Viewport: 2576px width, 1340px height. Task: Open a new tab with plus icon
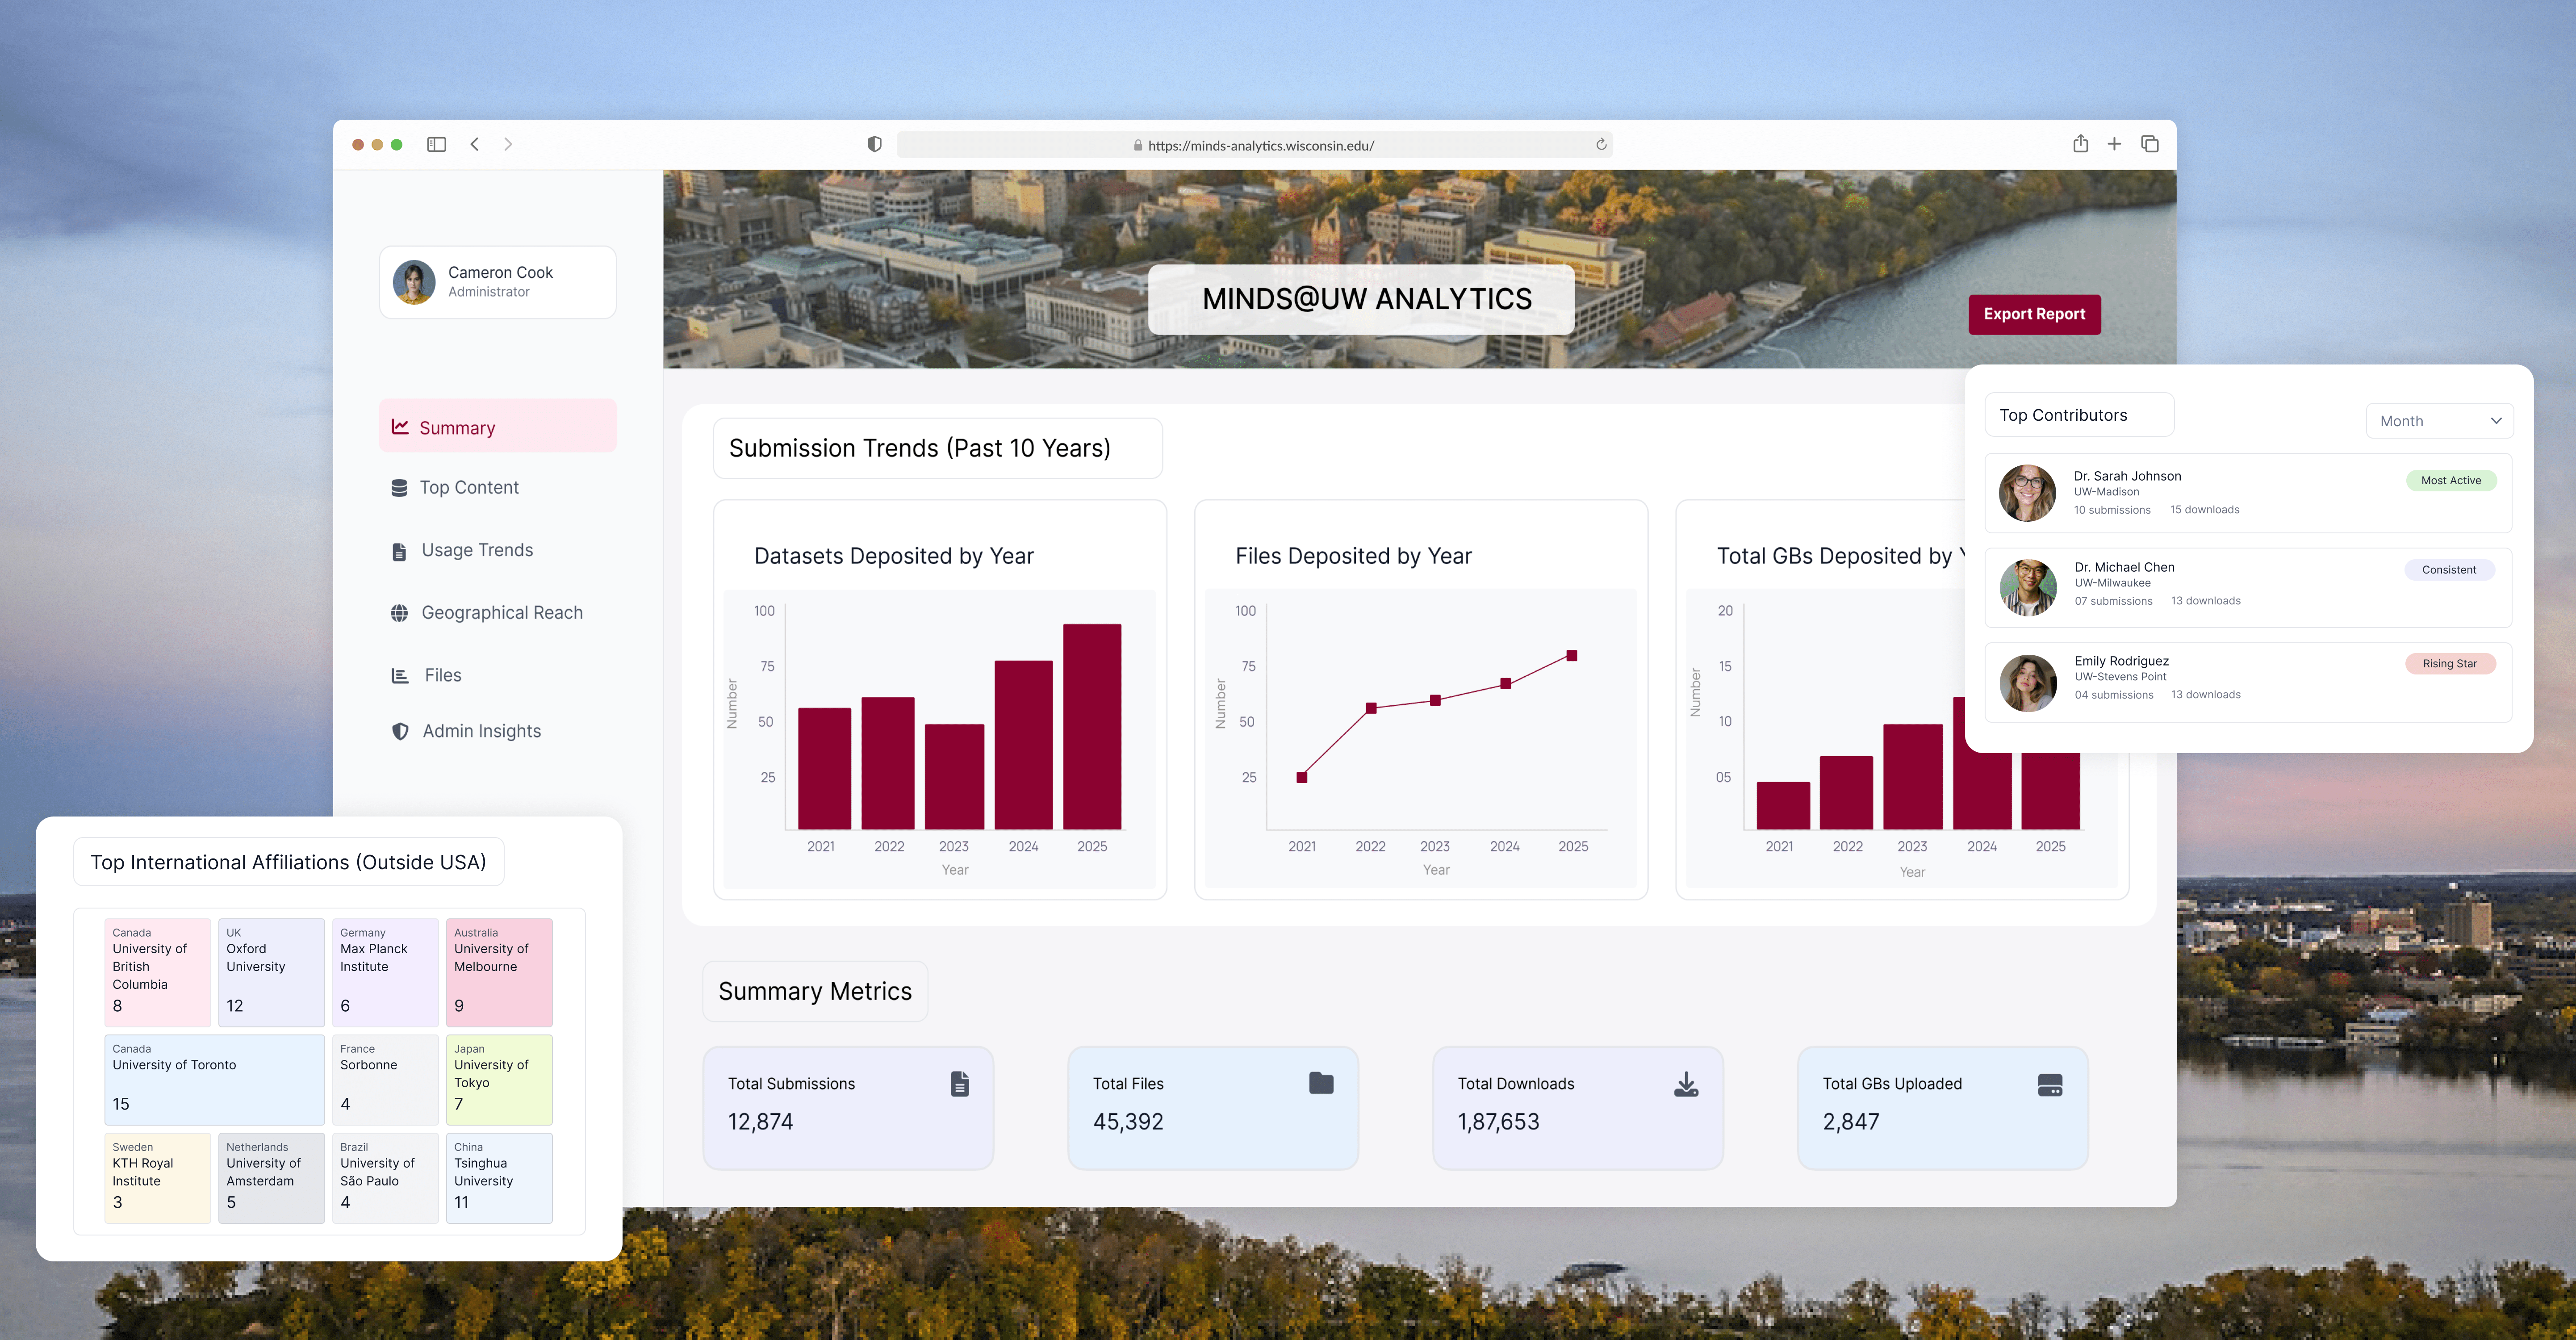coord(2114,144)
